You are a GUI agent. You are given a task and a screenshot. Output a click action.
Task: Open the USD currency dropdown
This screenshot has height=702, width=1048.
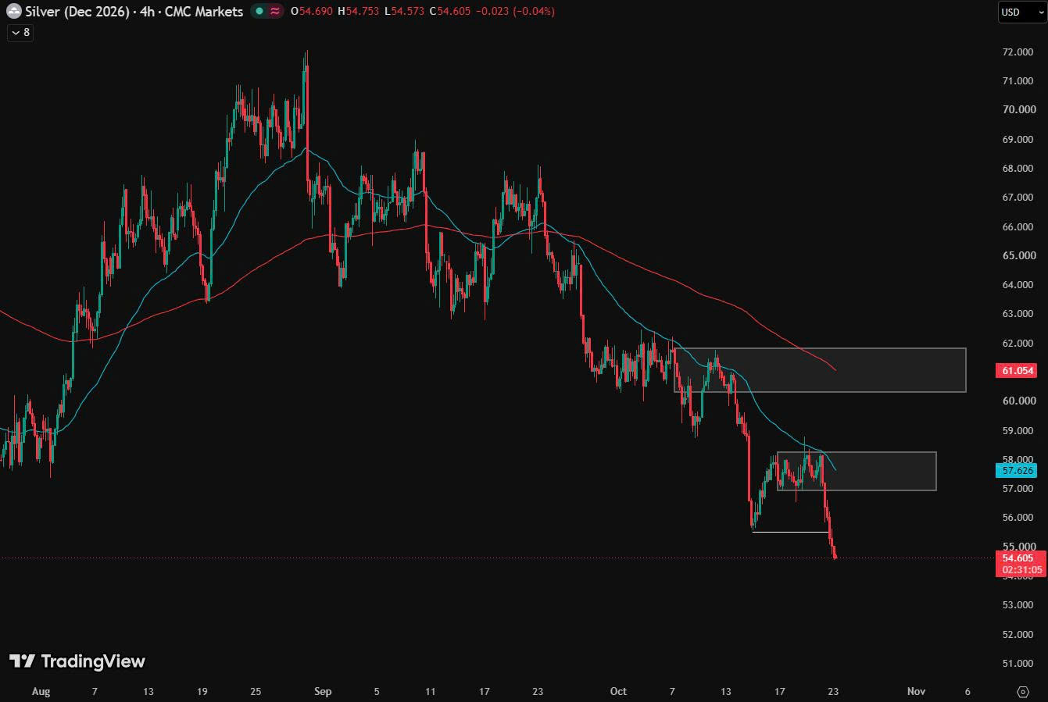1021,12
